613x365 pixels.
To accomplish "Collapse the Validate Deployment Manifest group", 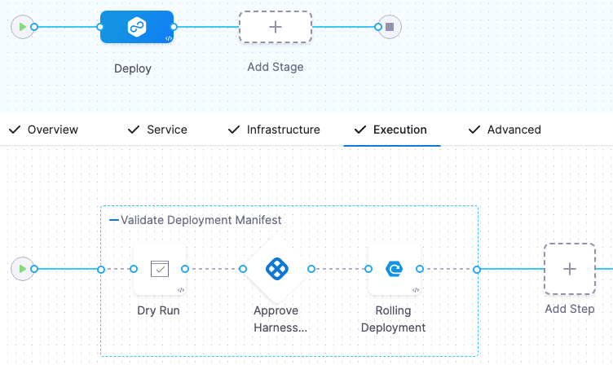I will tap(113, 220).
